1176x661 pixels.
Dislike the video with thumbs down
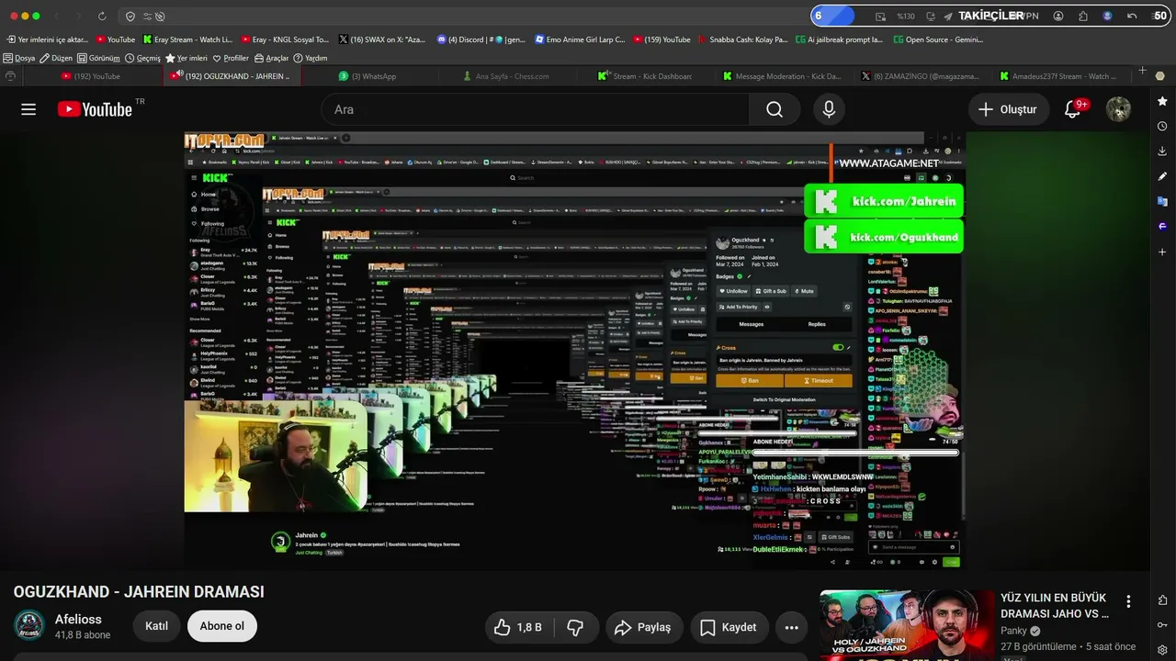point(575,627)
